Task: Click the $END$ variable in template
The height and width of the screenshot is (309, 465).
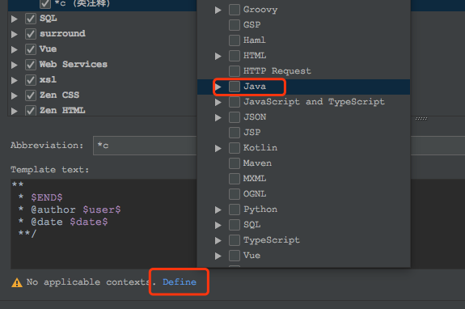Action: (x=47, y=197)
